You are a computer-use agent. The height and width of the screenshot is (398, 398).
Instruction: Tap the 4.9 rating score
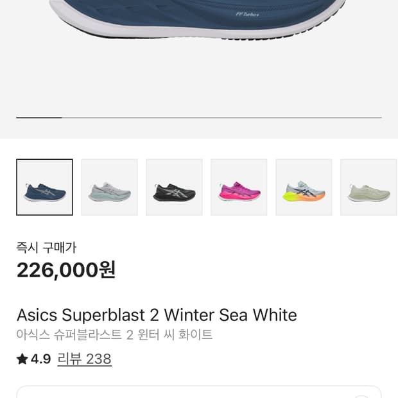coord(41,359)
